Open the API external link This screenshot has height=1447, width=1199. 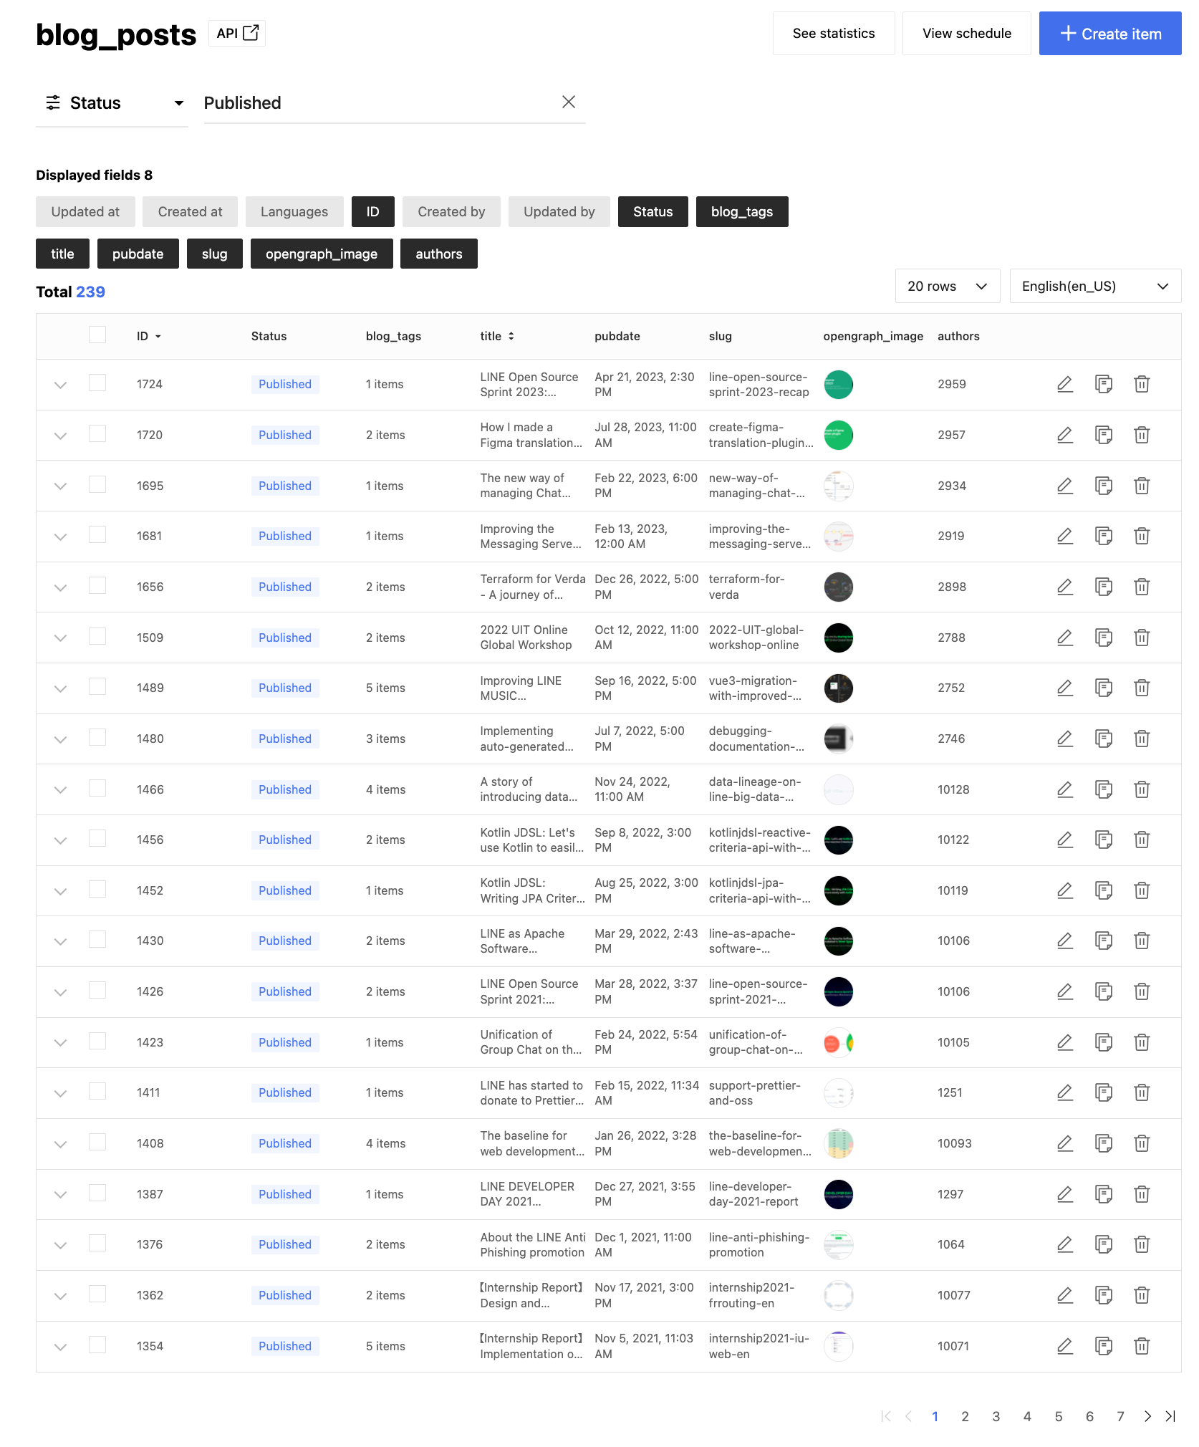coord(237,33)
